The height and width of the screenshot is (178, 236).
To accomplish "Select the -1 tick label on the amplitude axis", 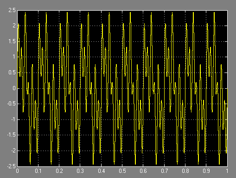I will 13,119.
